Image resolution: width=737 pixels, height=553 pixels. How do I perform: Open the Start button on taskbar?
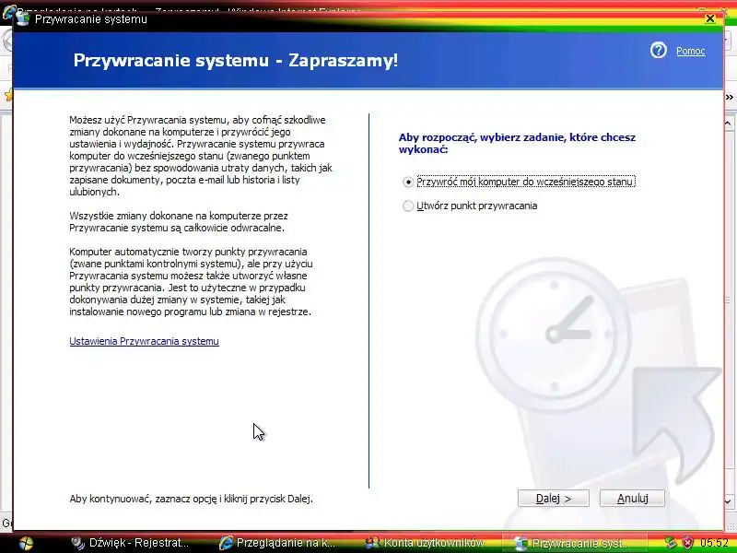coord(26,544)
